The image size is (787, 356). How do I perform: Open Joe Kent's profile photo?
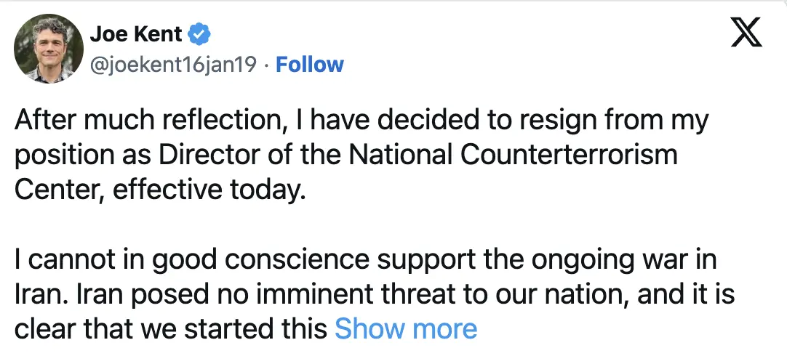click(49, 48)
